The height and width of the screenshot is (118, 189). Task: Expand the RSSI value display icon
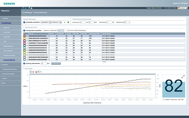point(183,76)
